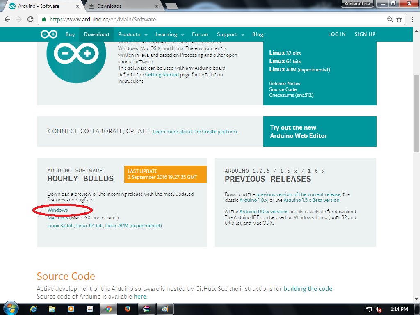
Task: Bookmark the page with the star icon
Action: [399, 19]
